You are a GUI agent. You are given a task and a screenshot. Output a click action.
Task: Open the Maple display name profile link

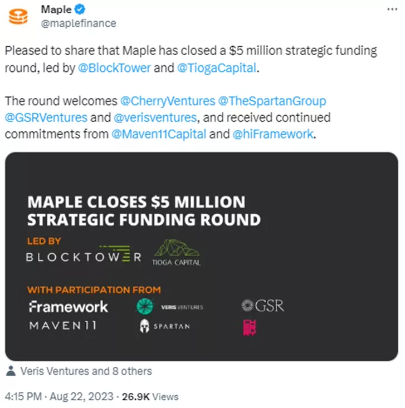click(x=55, y=10)
